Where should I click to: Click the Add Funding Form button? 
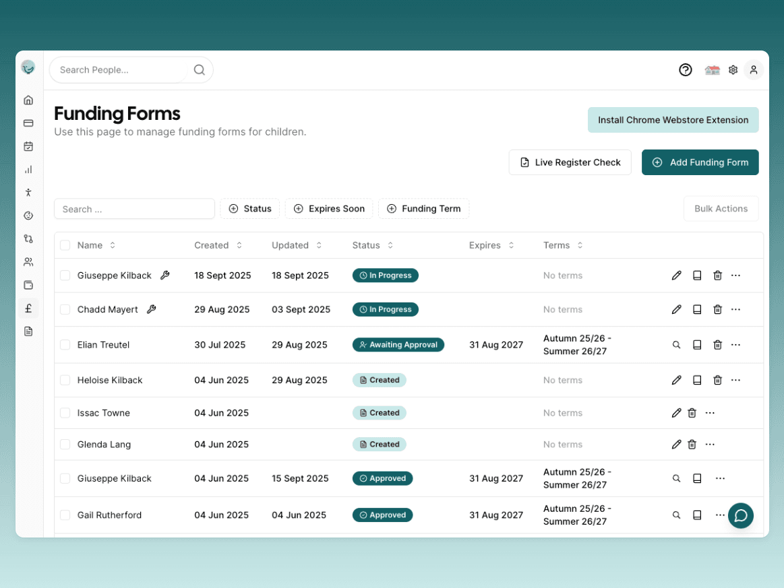[700, 162]
